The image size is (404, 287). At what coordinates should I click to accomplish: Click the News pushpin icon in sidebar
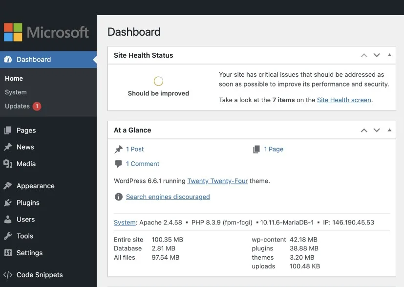point(8,147)
